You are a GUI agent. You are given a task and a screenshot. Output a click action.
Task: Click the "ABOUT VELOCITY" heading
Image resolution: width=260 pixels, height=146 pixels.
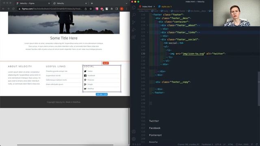pyautogui.click(x=20, y=67)
